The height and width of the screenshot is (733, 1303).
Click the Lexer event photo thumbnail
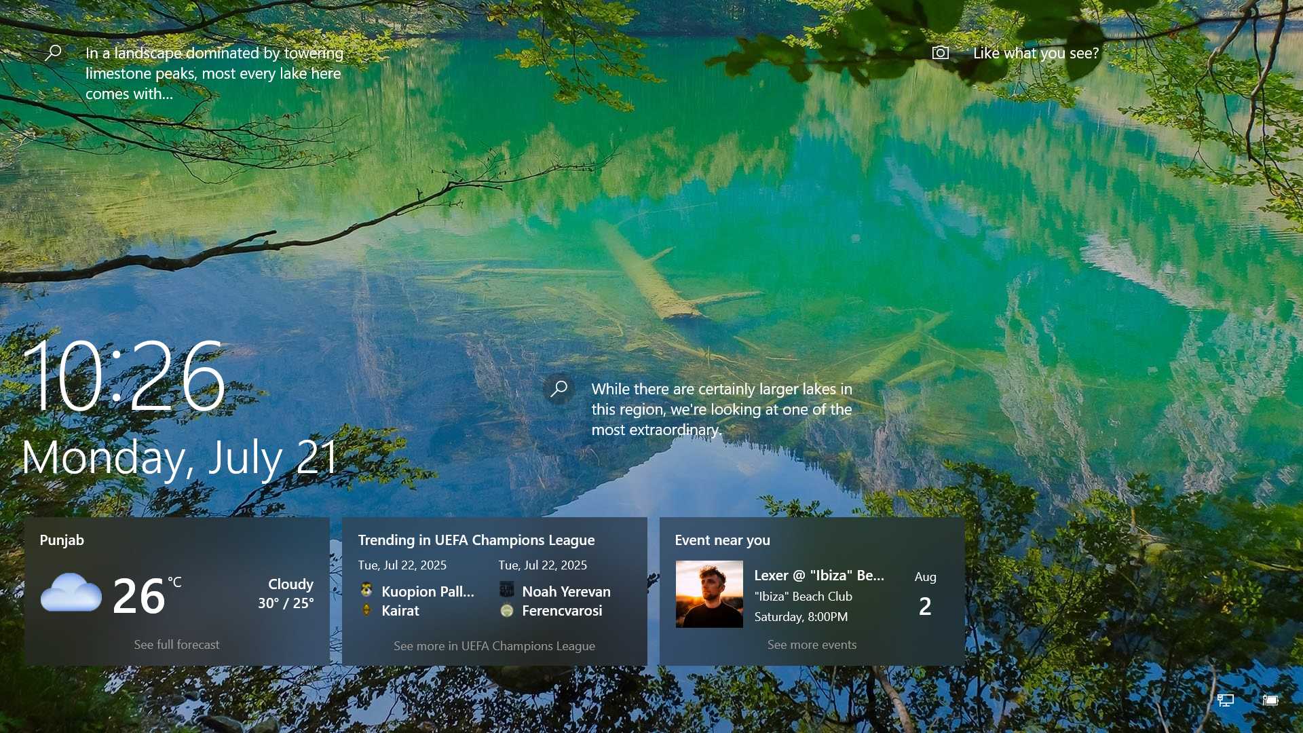pyautogui.click(x=709, y=594)
